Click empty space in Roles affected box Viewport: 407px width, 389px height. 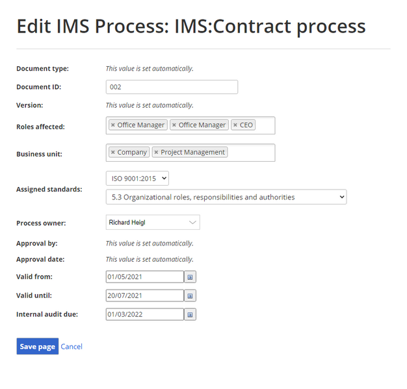265,125
